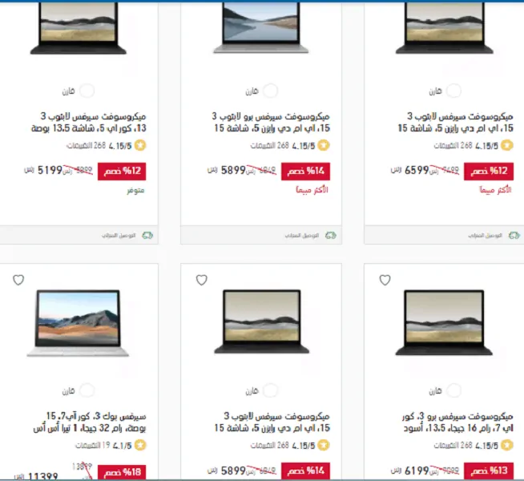This screenshot has height=481, width=524.
Task: Tick compare circle on Surface Pro 3 black
Action: pyautogui.click(x=453, y=390)
